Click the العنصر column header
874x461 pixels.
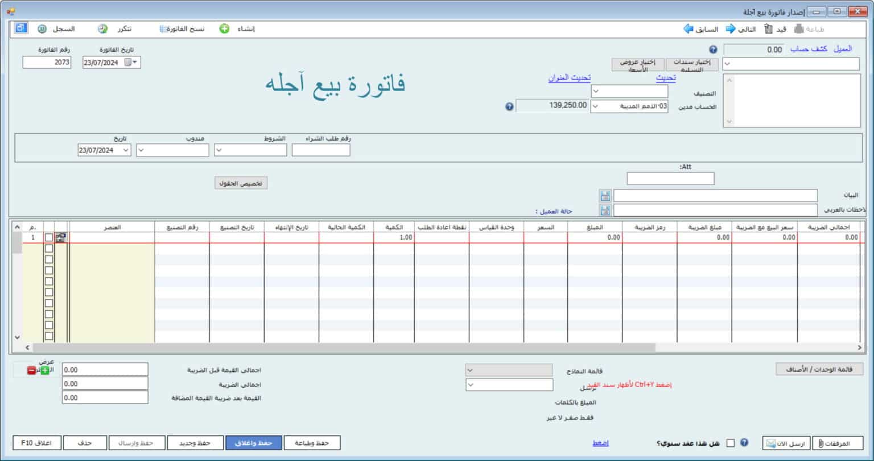pos(112,227)
